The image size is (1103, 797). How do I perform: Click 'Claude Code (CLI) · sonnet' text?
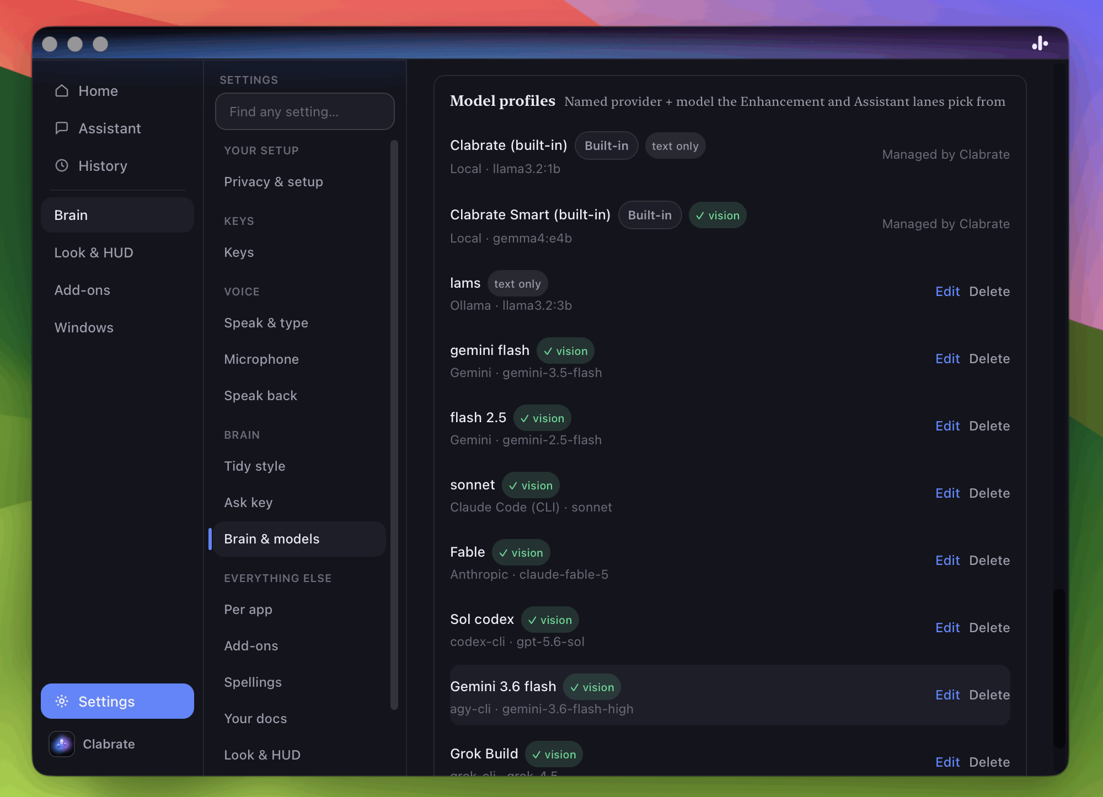click(x=531, y=507)
